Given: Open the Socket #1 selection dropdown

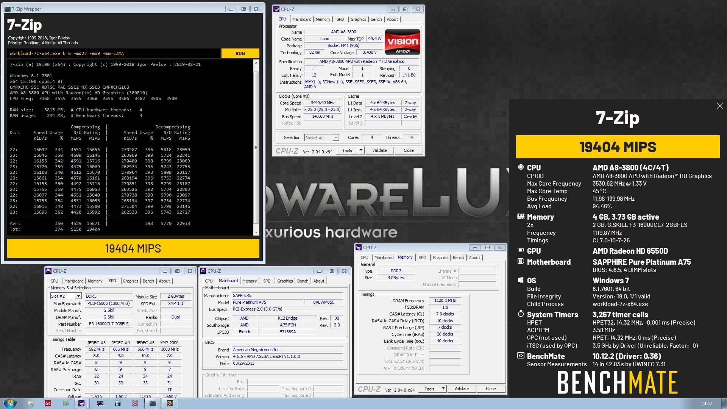Looking at the screenshot, I should [x=335, y=138].
